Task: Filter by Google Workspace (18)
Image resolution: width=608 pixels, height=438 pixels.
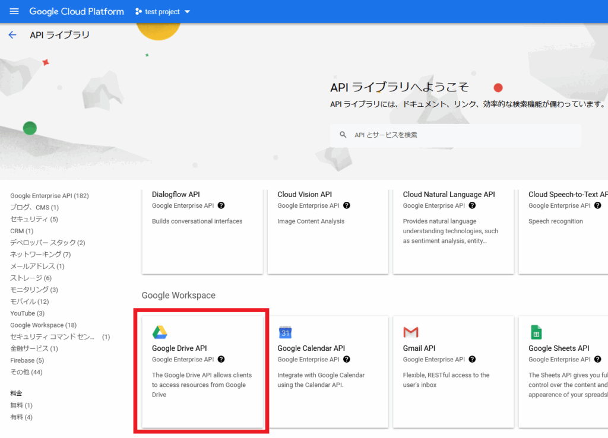Action: tap(43, 325)
